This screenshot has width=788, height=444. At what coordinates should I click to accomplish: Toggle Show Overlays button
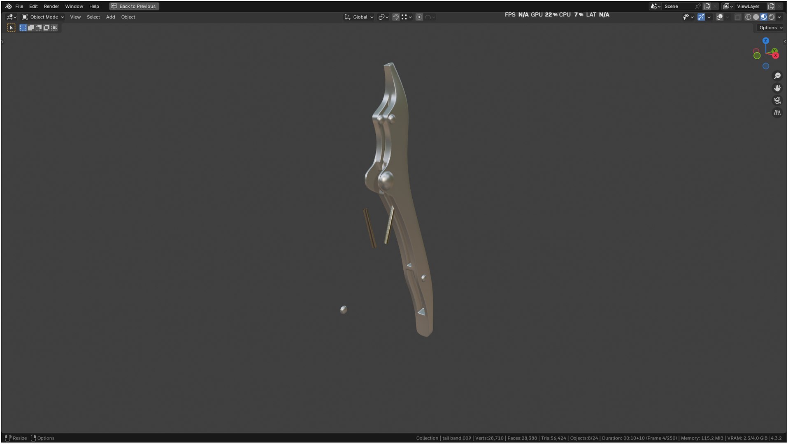tap(719, 17)
